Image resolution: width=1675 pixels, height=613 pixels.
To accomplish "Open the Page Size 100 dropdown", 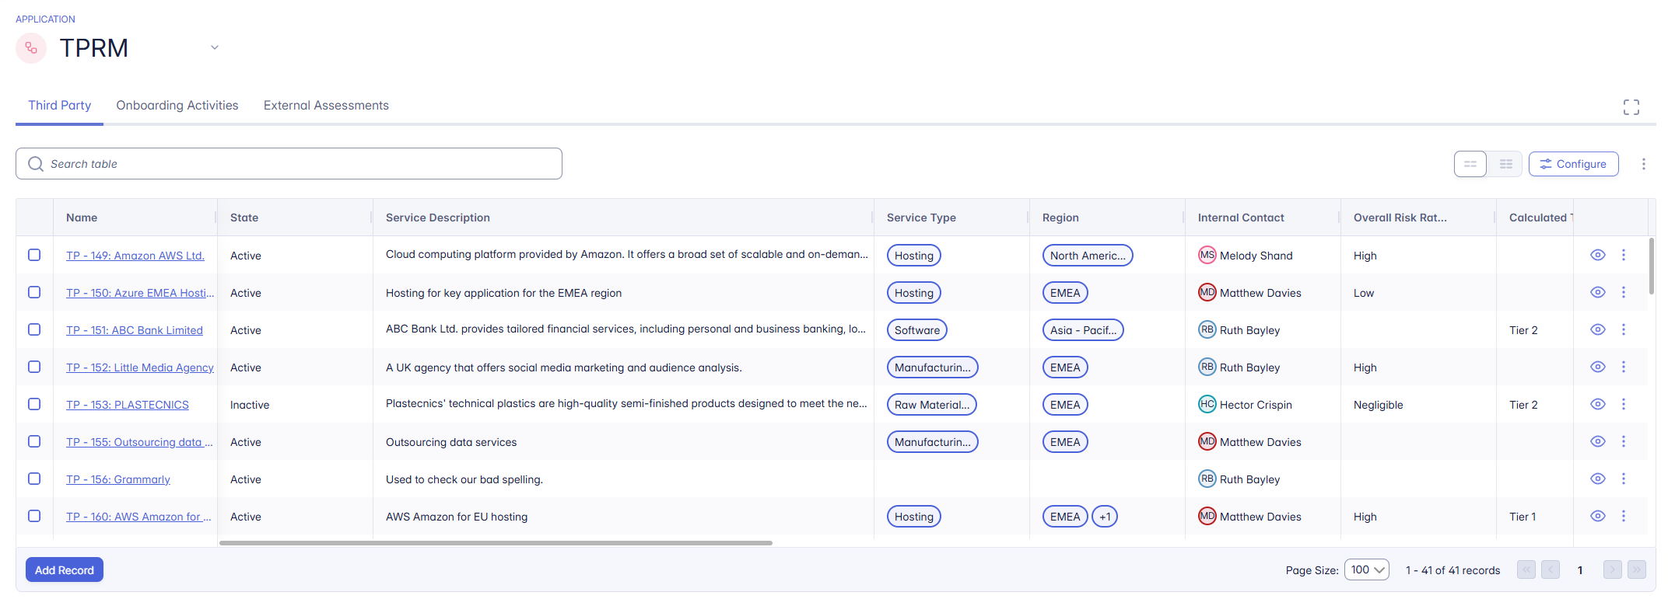I will point(1366,569).
